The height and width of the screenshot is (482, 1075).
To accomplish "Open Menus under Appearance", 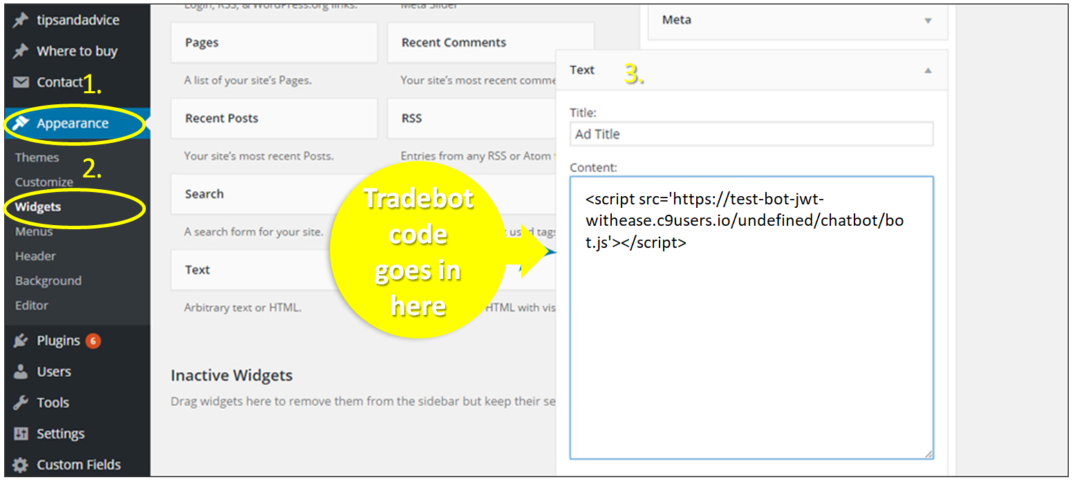I will [34, 231].
